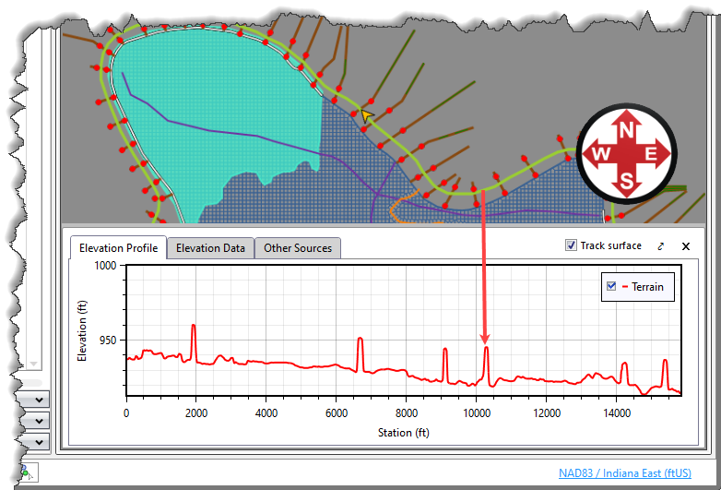Image resolution: width=721 pixels, height=490 pixels.
Task: Click the Elevation (ft) axis label
Action: pyautogui.click(x=82, y=330)
